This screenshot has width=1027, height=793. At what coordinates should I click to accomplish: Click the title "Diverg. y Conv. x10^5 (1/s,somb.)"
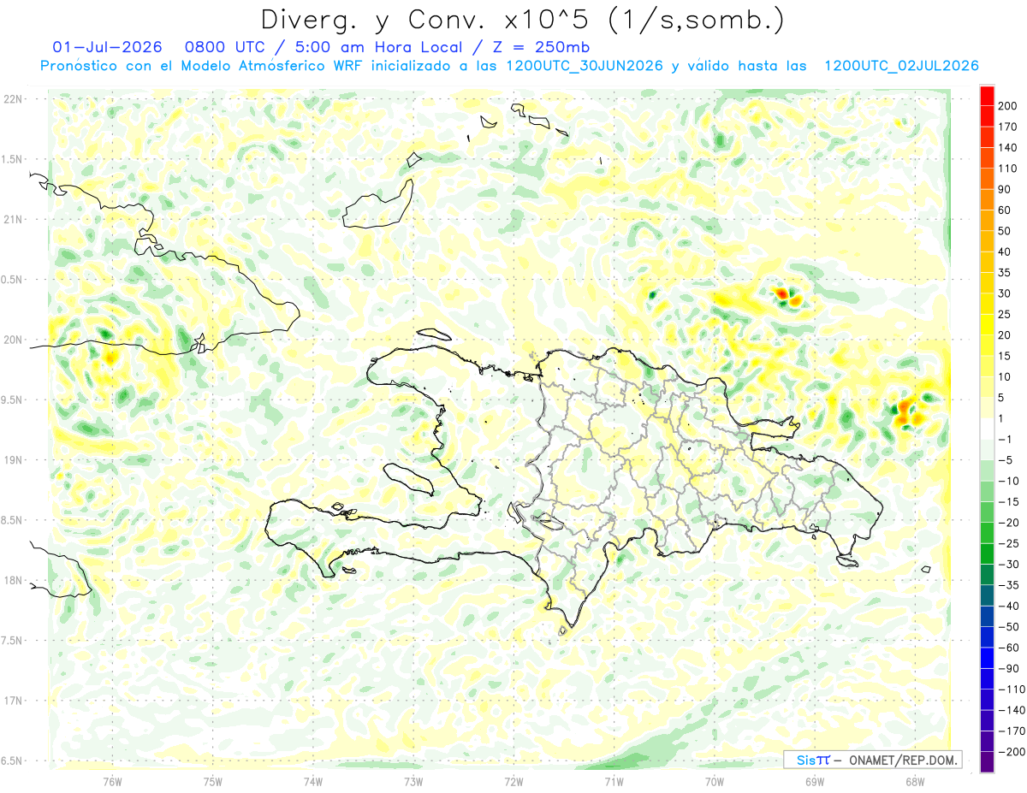[522, 19]
